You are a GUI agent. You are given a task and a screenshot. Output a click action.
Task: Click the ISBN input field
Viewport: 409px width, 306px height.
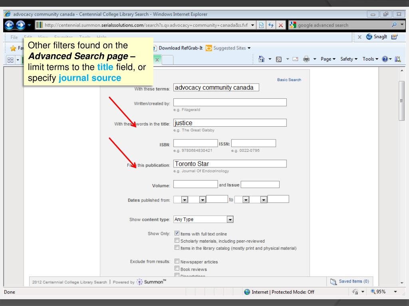click(x=195, y=143)
